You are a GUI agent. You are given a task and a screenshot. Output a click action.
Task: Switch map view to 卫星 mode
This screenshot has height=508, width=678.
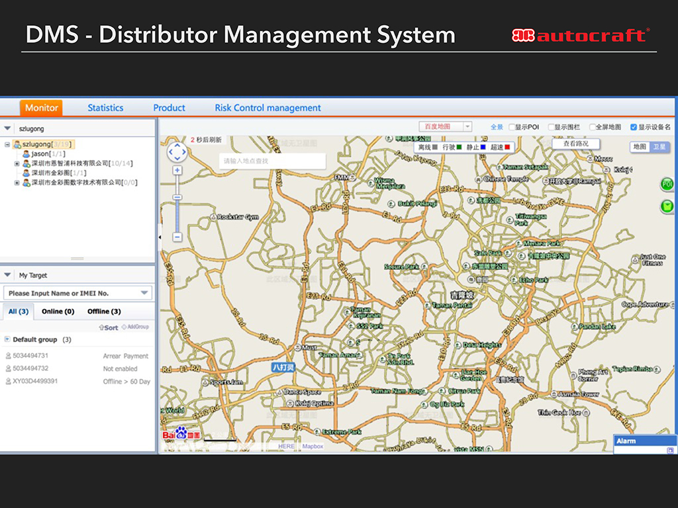pyautogui.click(x=659, y=147)
